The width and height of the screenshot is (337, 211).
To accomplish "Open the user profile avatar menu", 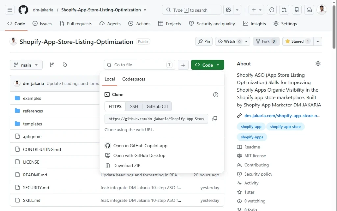I will coord(322,10).
